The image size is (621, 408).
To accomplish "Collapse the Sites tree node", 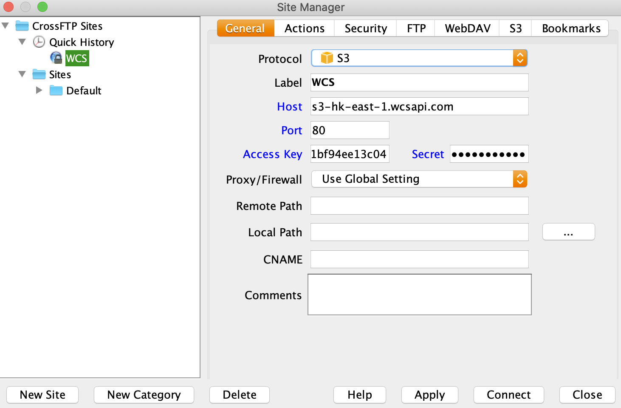I will coord(22,74).
